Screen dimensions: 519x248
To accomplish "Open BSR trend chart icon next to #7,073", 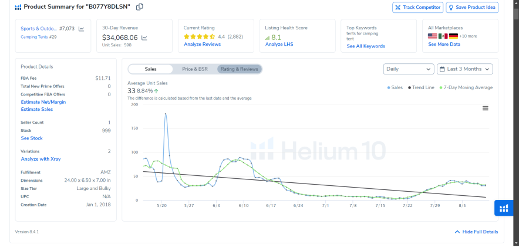I will [x=82, y=29].
